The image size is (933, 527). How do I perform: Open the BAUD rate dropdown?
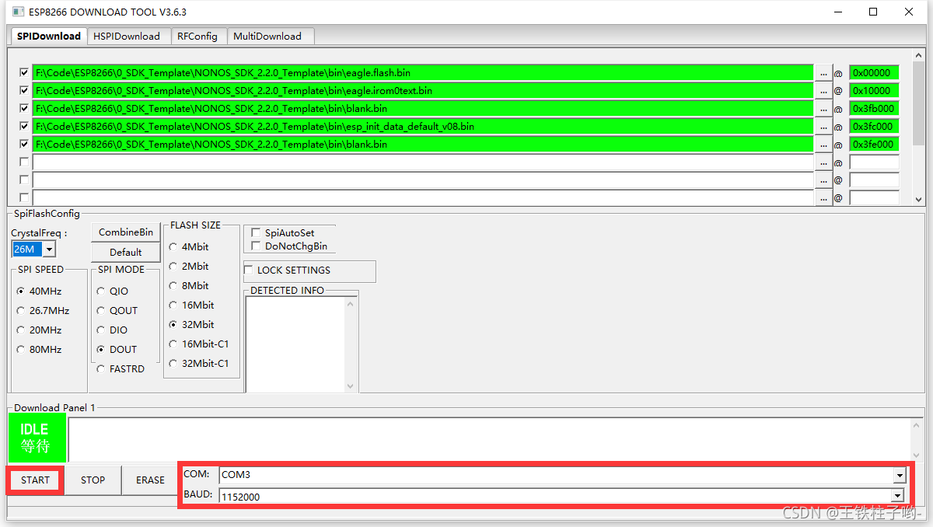(x=899, y=496)
